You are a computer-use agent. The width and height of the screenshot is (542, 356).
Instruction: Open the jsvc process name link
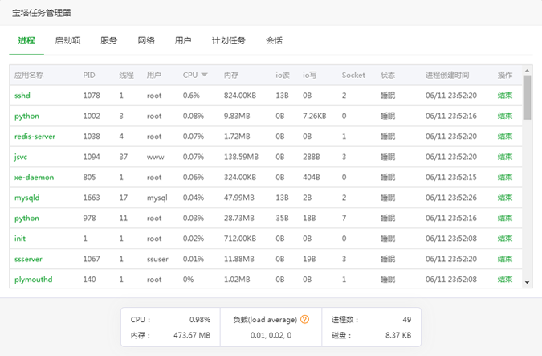tap(22, 157)
